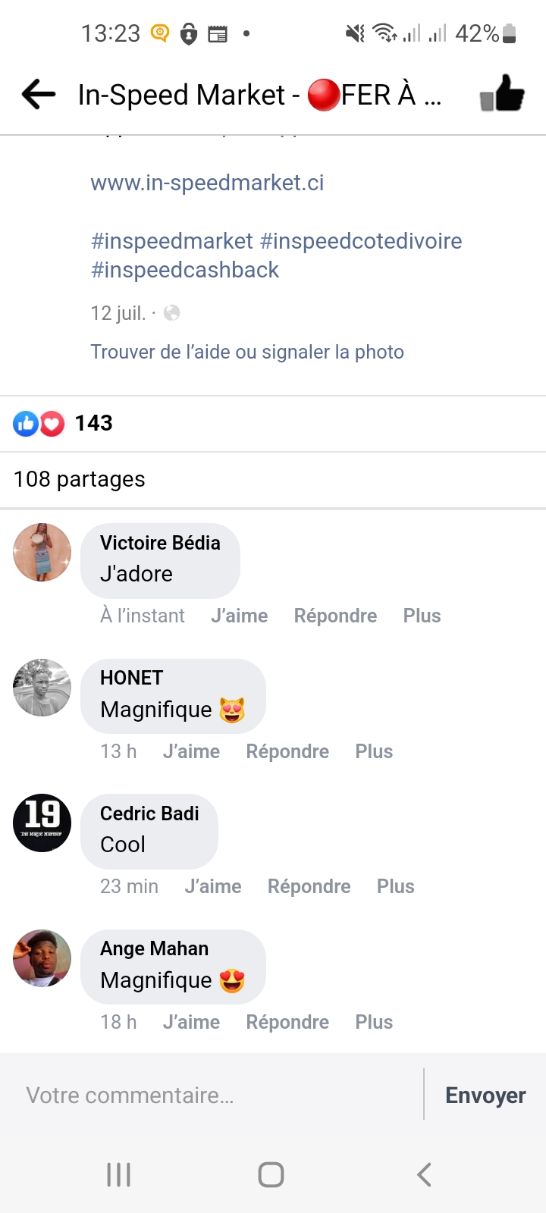This screenshot has height=1213, width=546.
Task: Open HONET's profile picture
Action: (x=42, y=688)
